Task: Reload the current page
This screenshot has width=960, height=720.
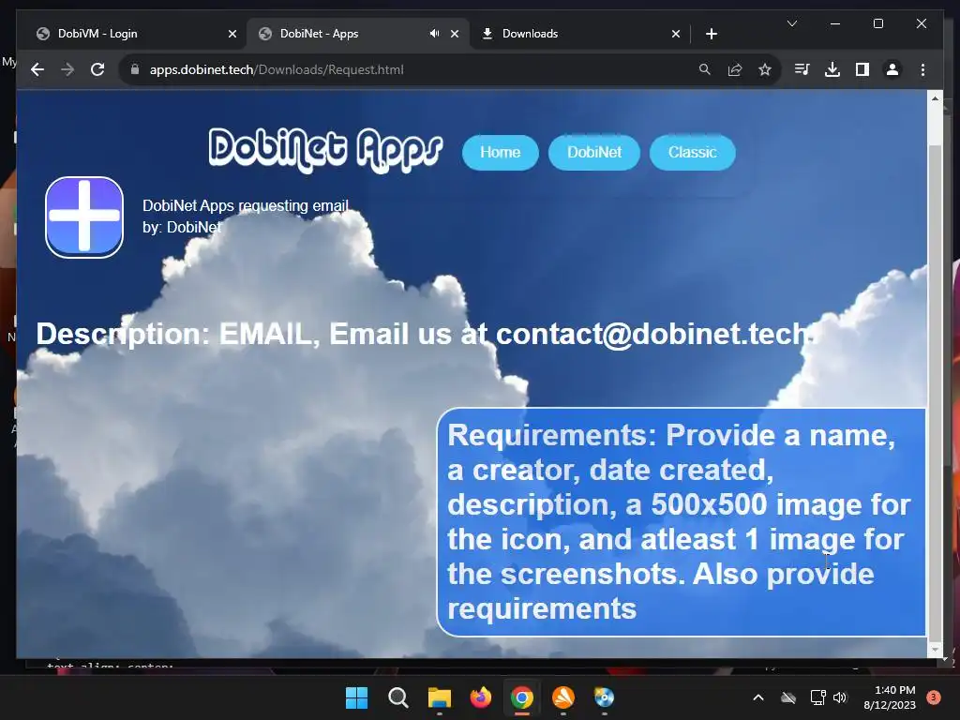Action: pyautogui.click(x=97, y=69)
